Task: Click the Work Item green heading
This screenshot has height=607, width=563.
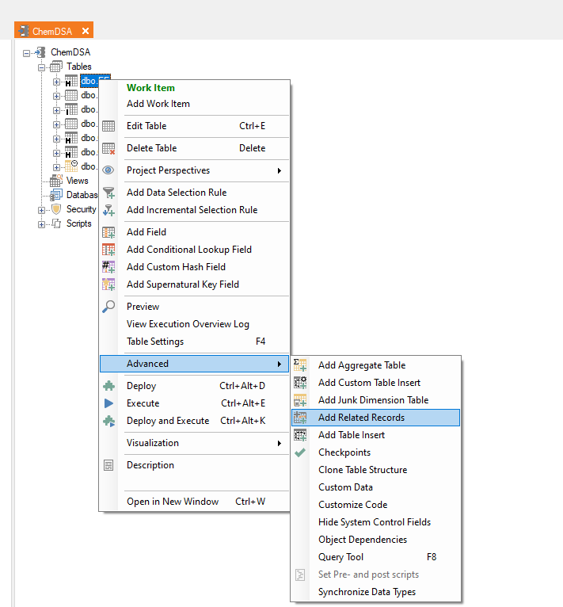Action: (x=150, y=88)
